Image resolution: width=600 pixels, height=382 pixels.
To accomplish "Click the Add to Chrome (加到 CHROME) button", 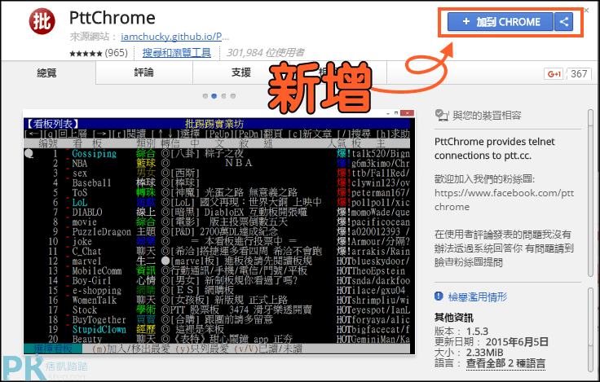I will (x=500, y=22).
